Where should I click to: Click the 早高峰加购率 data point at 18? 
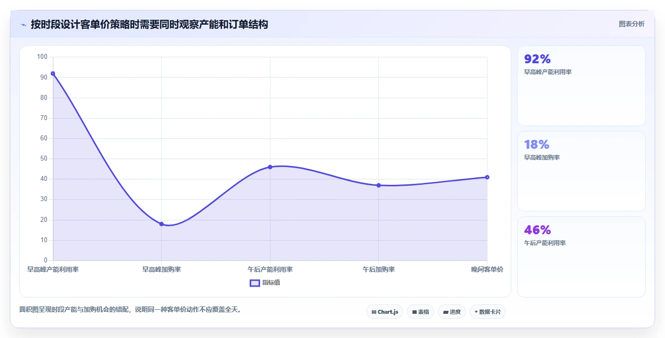(161, 224)
